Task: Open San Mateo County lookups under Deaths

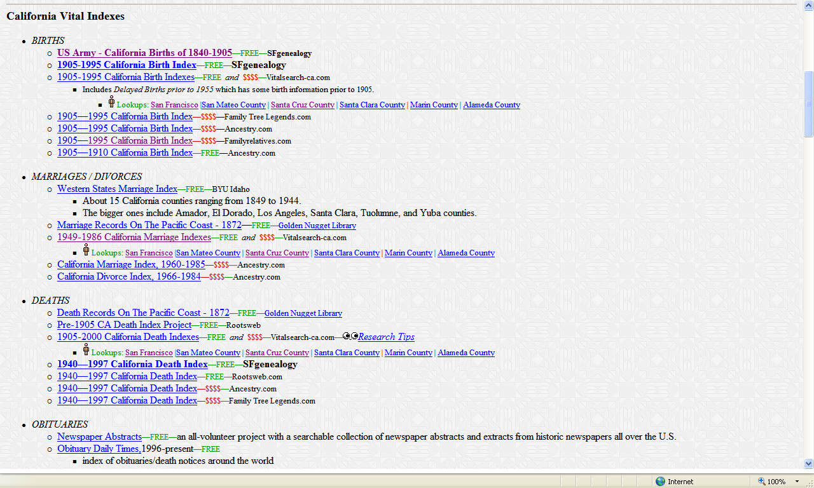Action: [x=208, y=353]
